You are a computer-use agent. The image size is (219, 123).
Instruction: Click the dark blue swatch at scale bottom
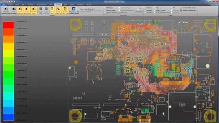[x=8, y=117]
